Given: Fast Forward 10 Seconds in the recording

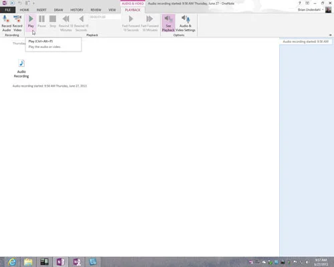Looking at the screenshot, I should (131, 23).
